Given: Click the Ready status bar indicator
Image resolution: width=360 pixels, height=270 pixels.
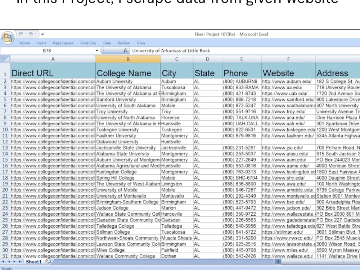Looking at the screenshot, I should click(7, 268).
